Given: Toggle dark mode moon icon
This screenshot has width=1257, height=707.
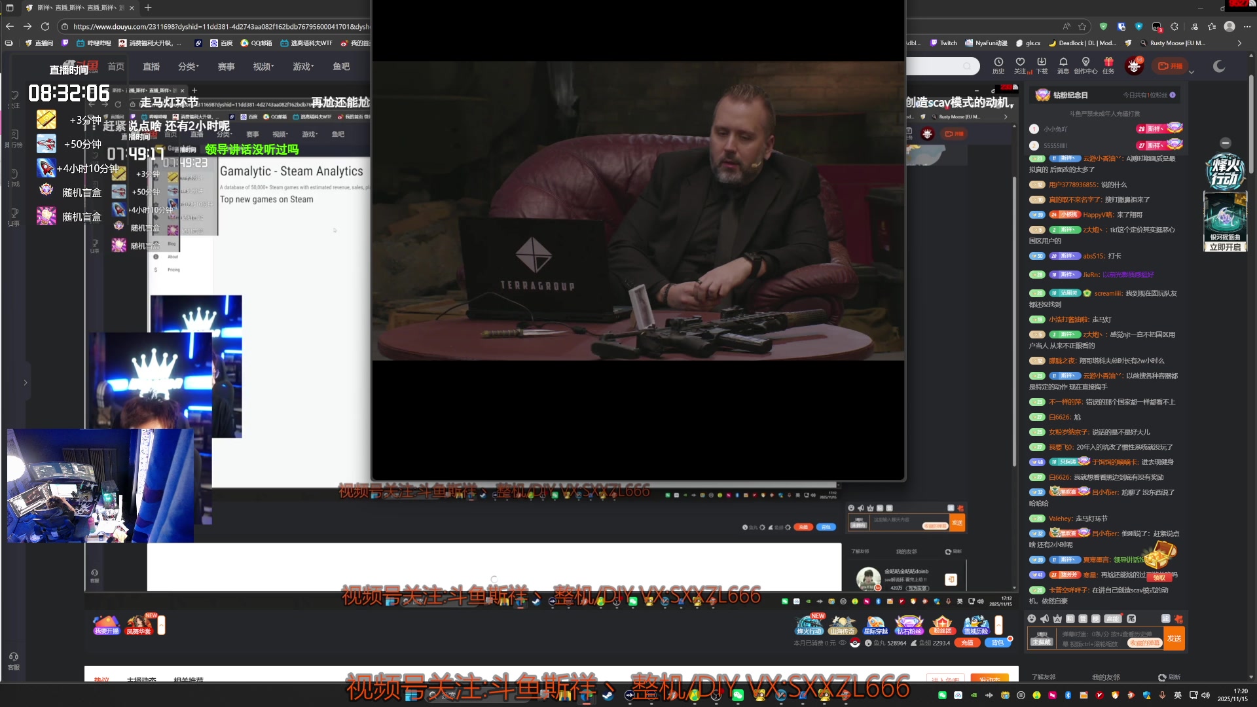Looking at the screenshot, I should (1218, 66).
